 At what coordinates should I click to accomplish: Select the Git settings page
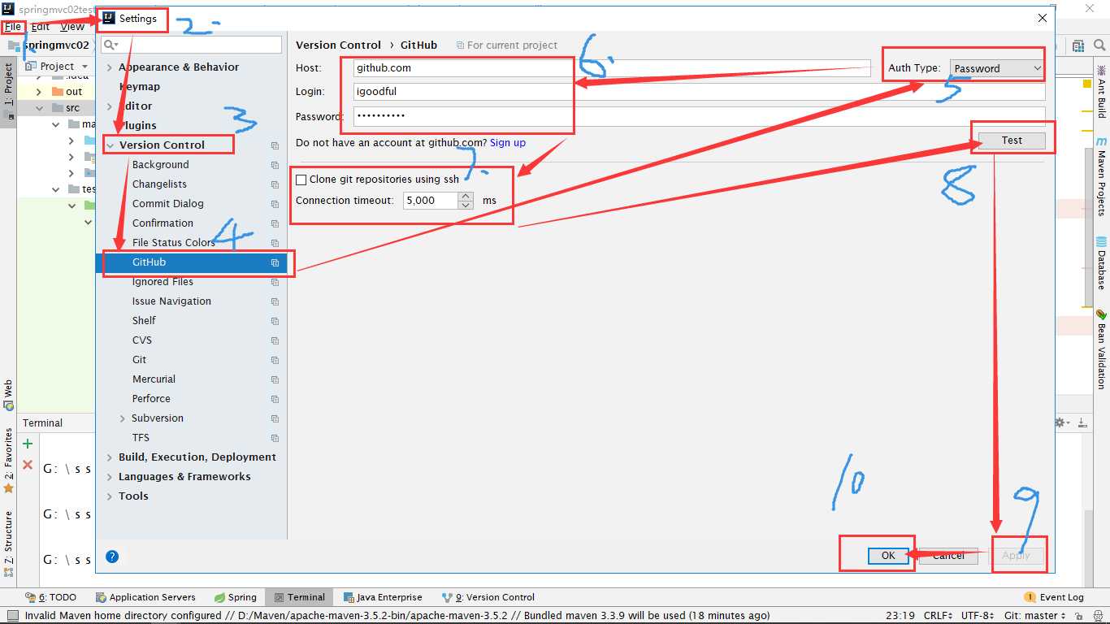[x=140, y=360]
